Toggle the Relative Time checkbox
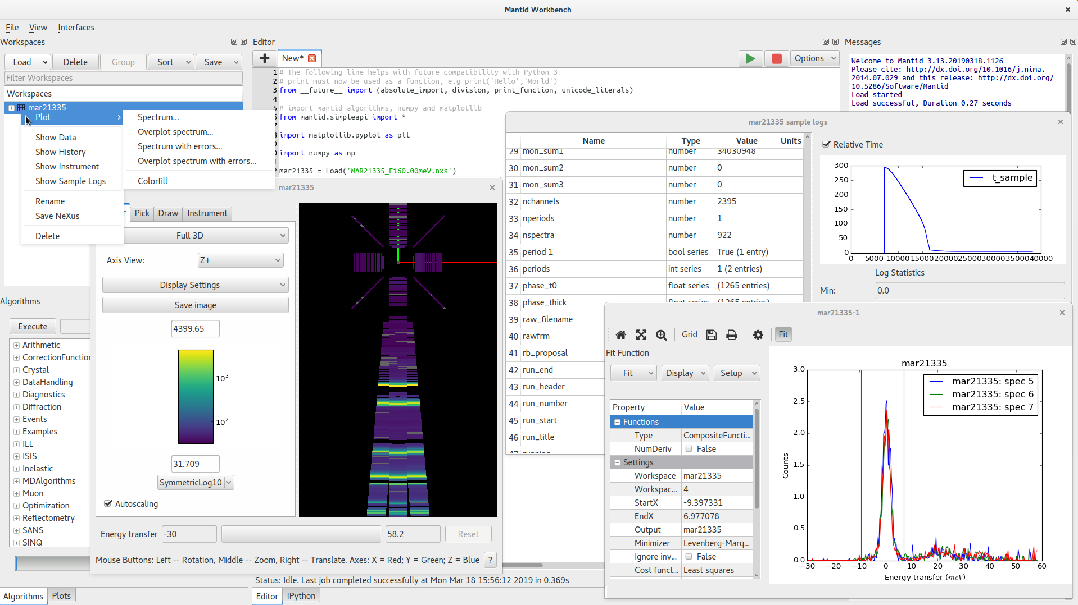Image resolution: width=1078 pixels, height=605 pixels. click(826, 144)
